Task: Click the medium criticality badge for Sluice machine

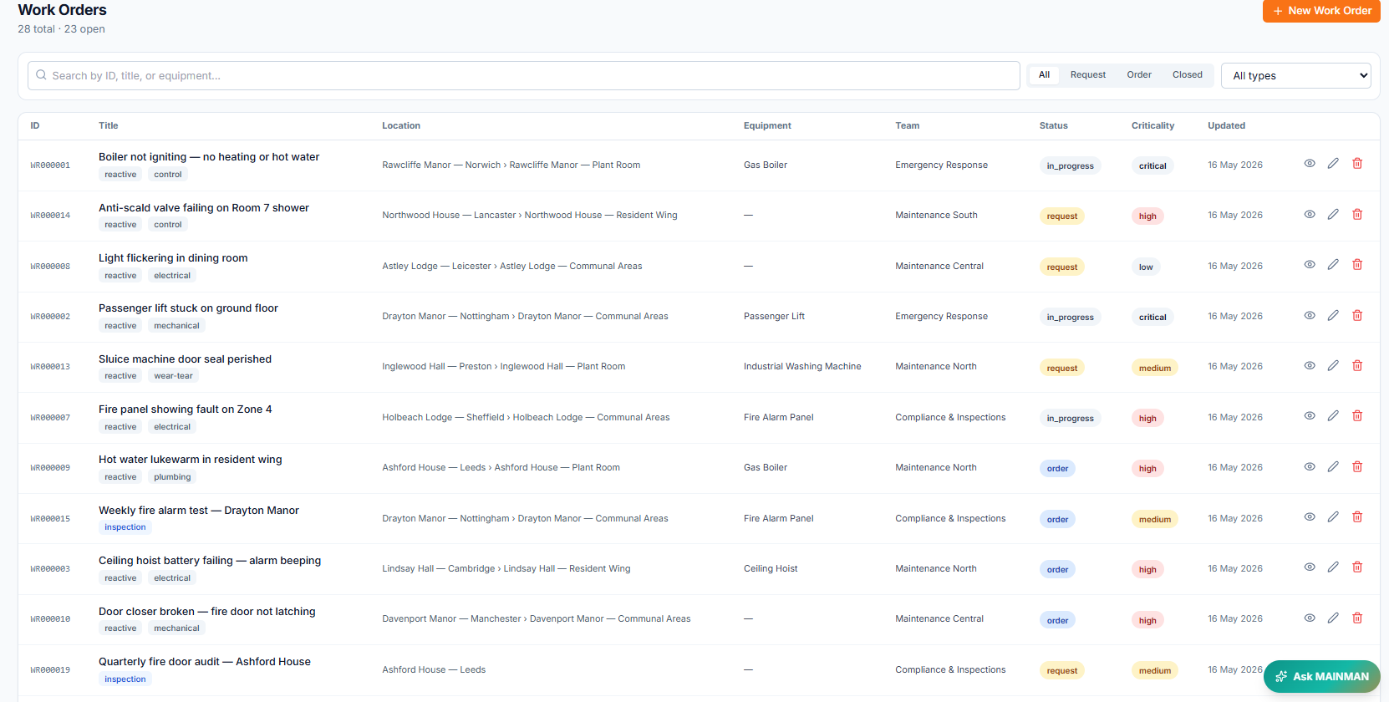Action: pos(1155,368)
